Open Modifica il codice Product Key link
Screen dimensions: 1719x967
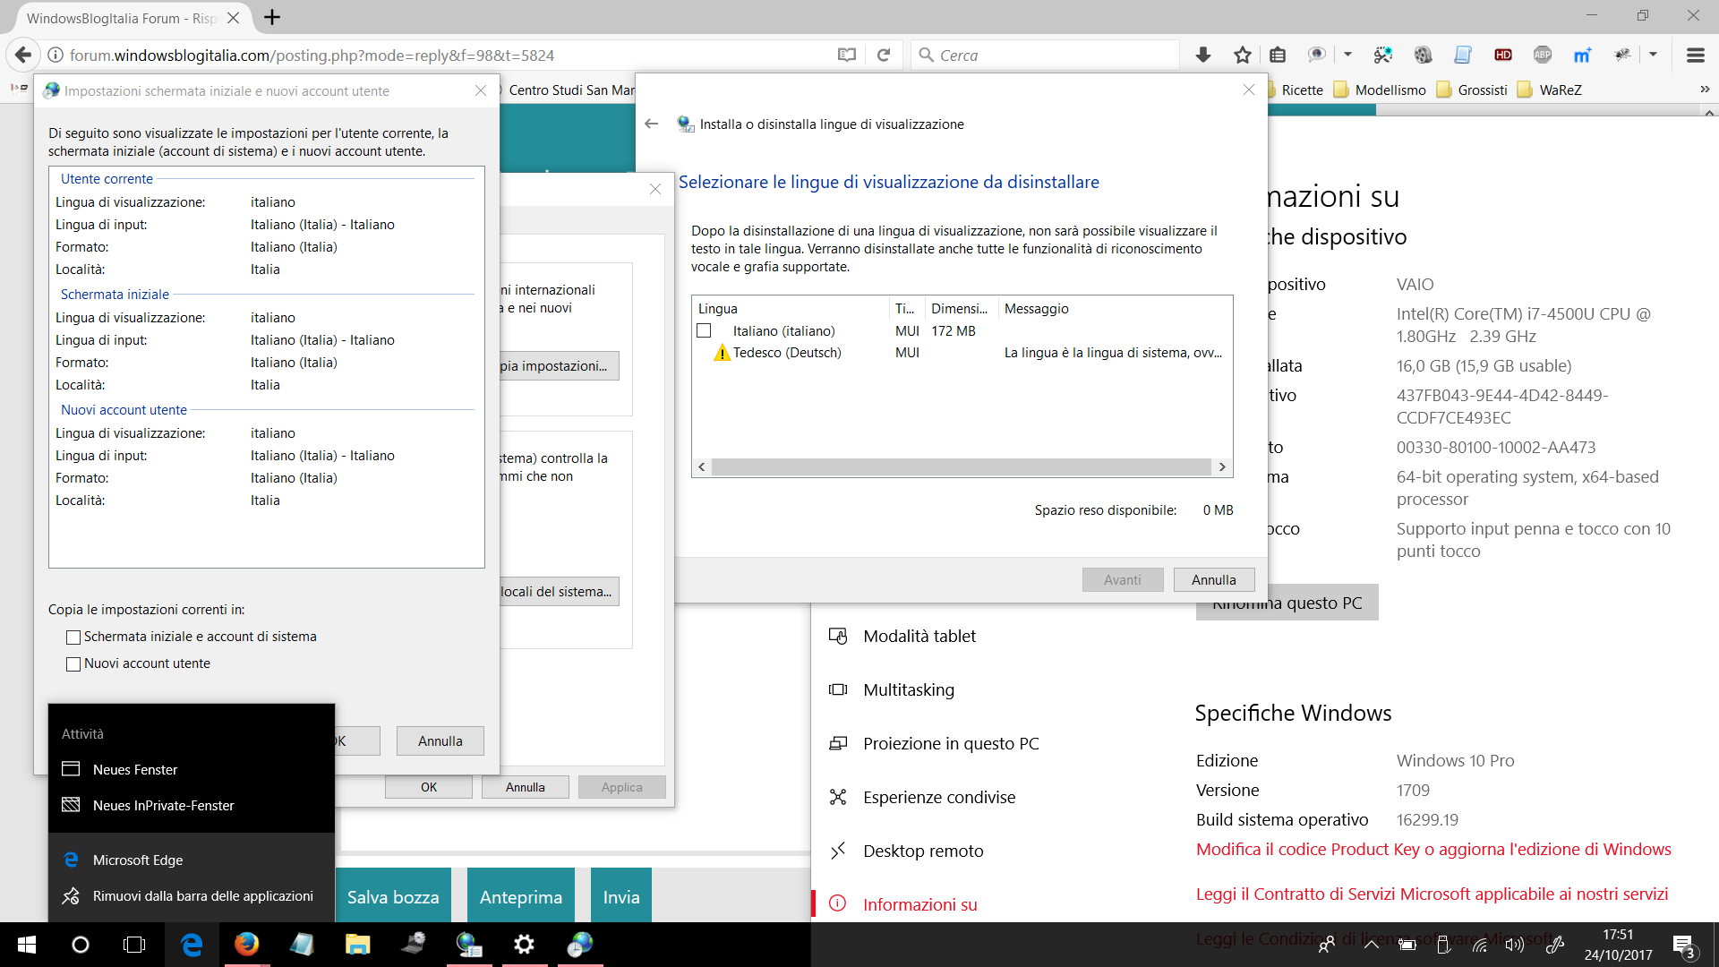[1433, 850]
